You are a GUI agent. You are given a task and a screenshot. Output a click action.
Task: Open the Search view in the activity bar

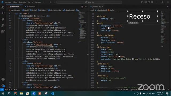click(3, 13)
